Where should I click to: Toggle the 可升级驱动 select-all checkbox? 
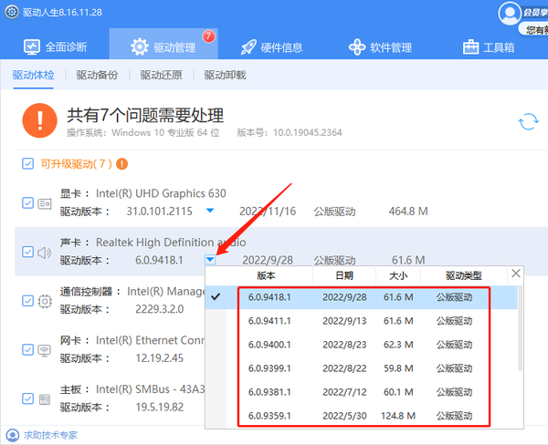tap(27, 164)
